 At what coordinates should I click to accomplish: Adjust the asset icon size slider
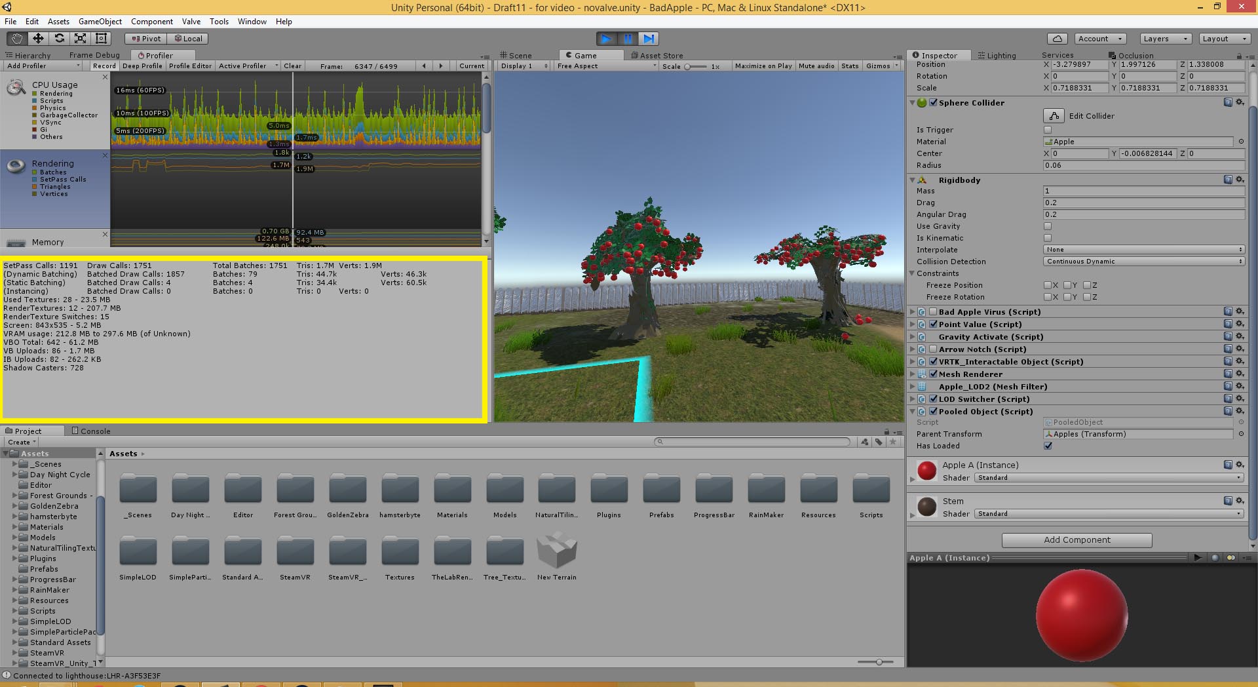879,662
